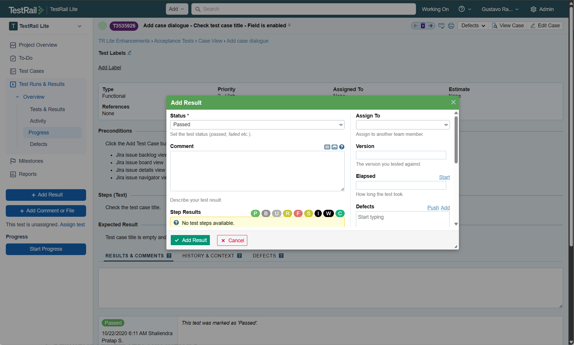Set all step results to Passed (P)

click(x=255, y=214)
